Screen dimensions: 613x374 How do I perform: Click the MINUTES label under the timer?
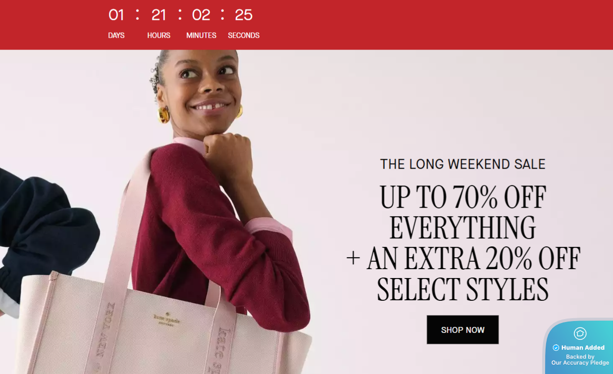201,36
